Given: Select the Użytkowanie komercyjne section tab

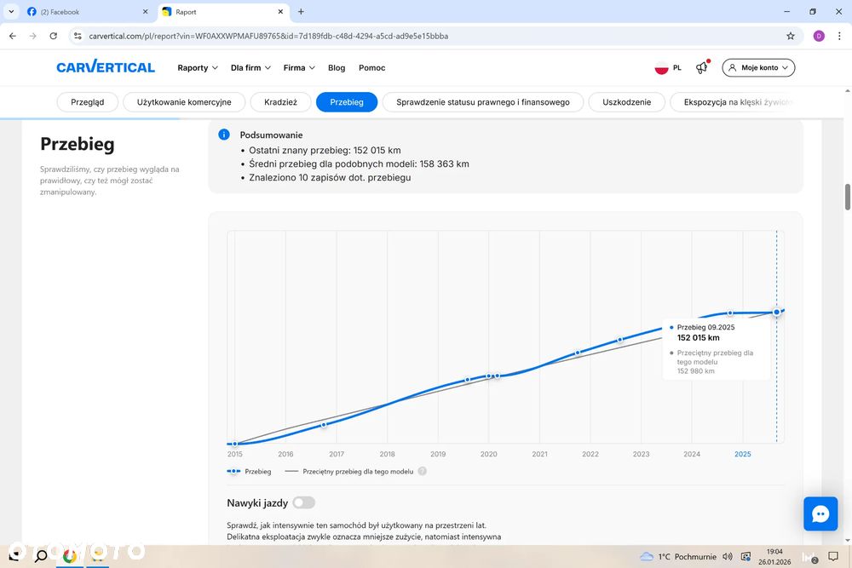Looking at the screenshot, I should (x=184, y=102).
